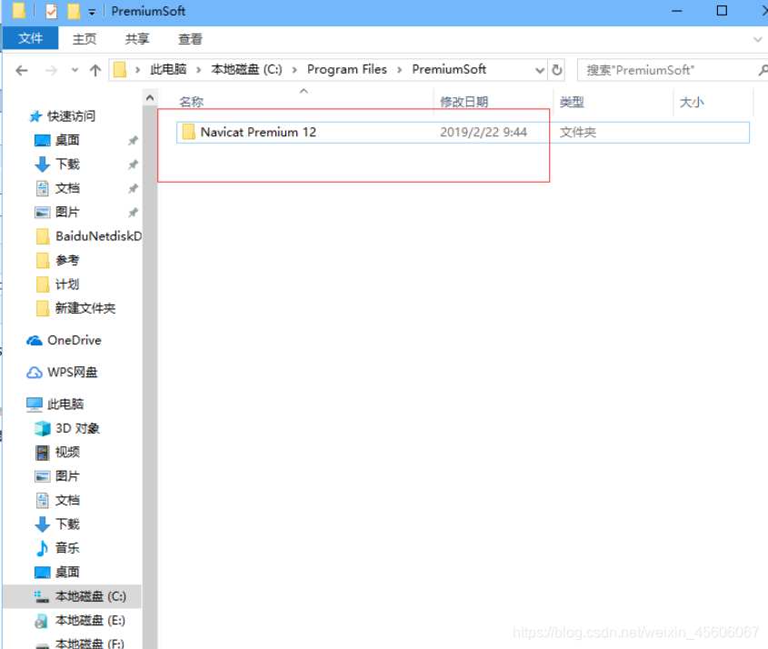Image resolution: width=768 pixels, height=649 pixels.
Task: Switch to the 查看 ribbon tab
Action: click(190, 39)
